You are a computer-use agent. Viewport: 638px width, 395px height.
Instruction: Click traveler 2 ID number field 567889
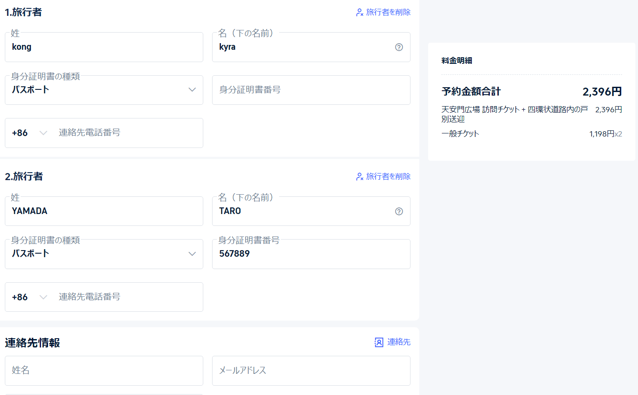click(x=311, y=254)
